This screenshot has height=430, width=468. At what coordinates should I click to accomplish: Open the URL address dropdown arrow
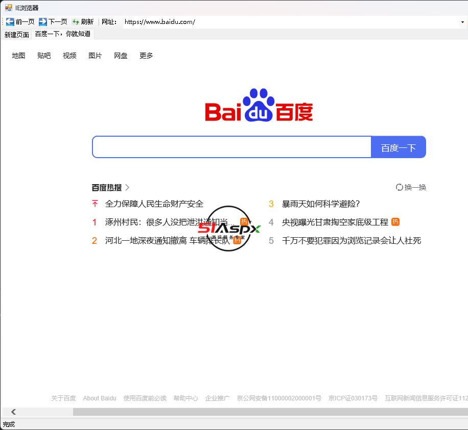coord(462,22)
